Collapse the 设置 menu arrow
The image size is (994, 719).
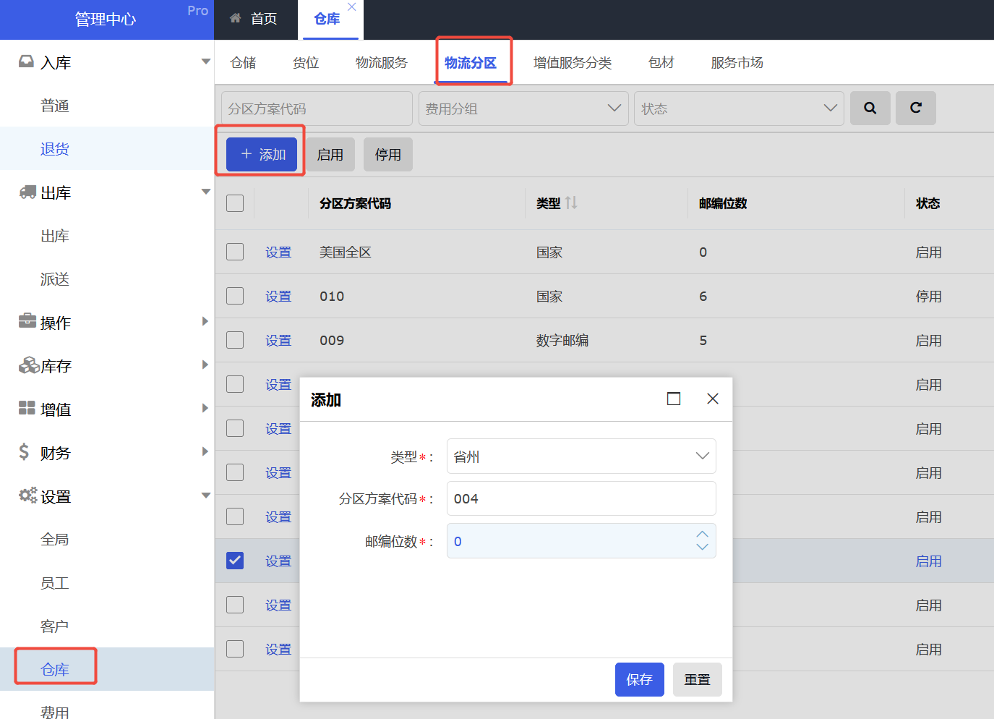tap(206, 495)
